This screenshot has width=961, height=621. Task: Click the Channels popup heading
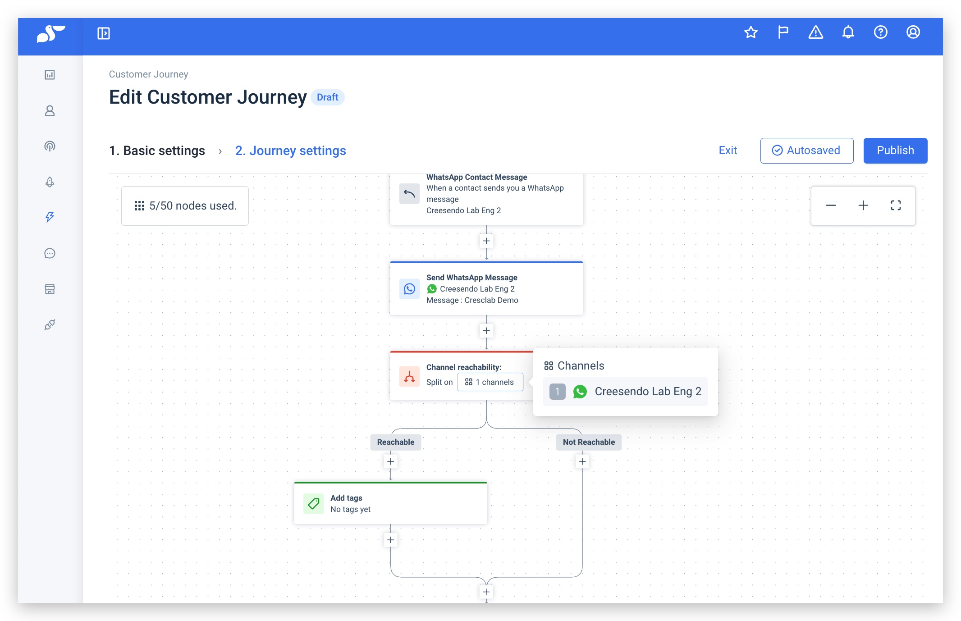click(x=574, y=366)
